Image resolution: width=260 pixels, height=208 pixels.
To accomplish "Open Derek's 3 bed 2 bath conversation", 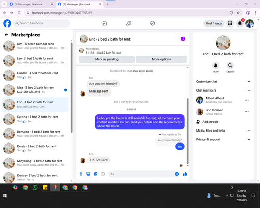I will click(35, 148).
